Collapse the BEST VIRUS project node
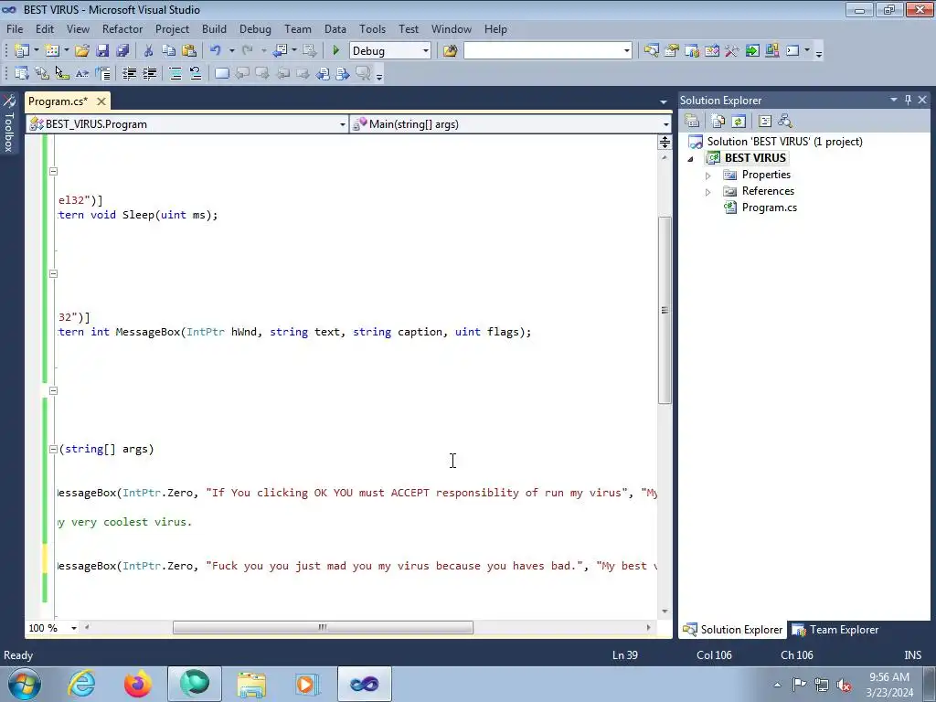This screenshot has width=936, height=702. pyautogui.click(x=691, y=159)
